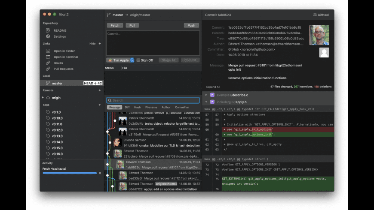Select the Filename search filter
This screenshot has width=374, height=210.
(x=151, y=107)
